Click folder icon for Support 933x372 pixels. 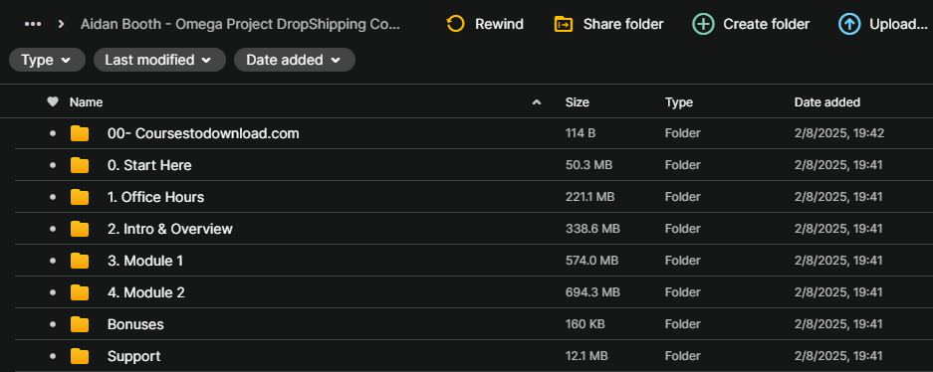(x=79, y=356)
